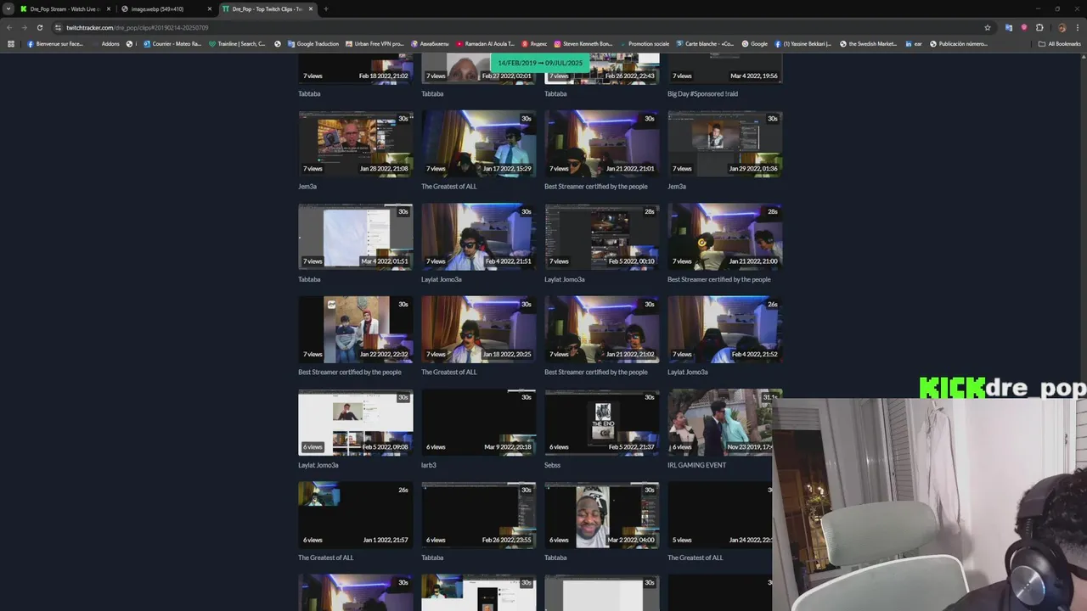The image size is (1087, 611).
Task: Open the tab search dropdown arrow
Action: (10, 8)
